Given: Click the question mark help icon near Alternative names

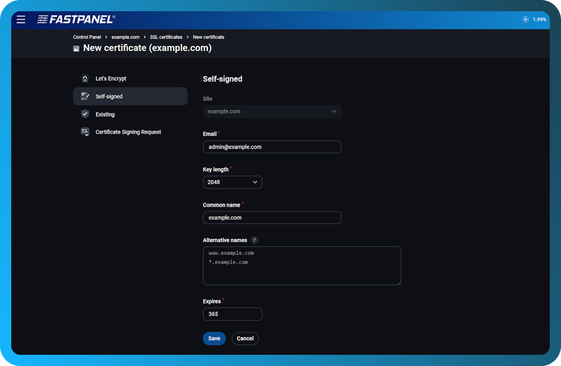Looking at the screenshot, I should (254, 240).
